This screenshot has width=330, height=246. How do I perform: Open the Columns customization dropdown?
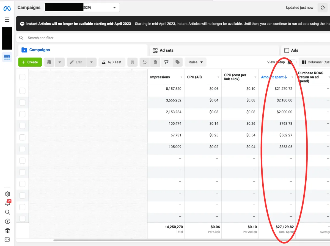tap(314, 62)
